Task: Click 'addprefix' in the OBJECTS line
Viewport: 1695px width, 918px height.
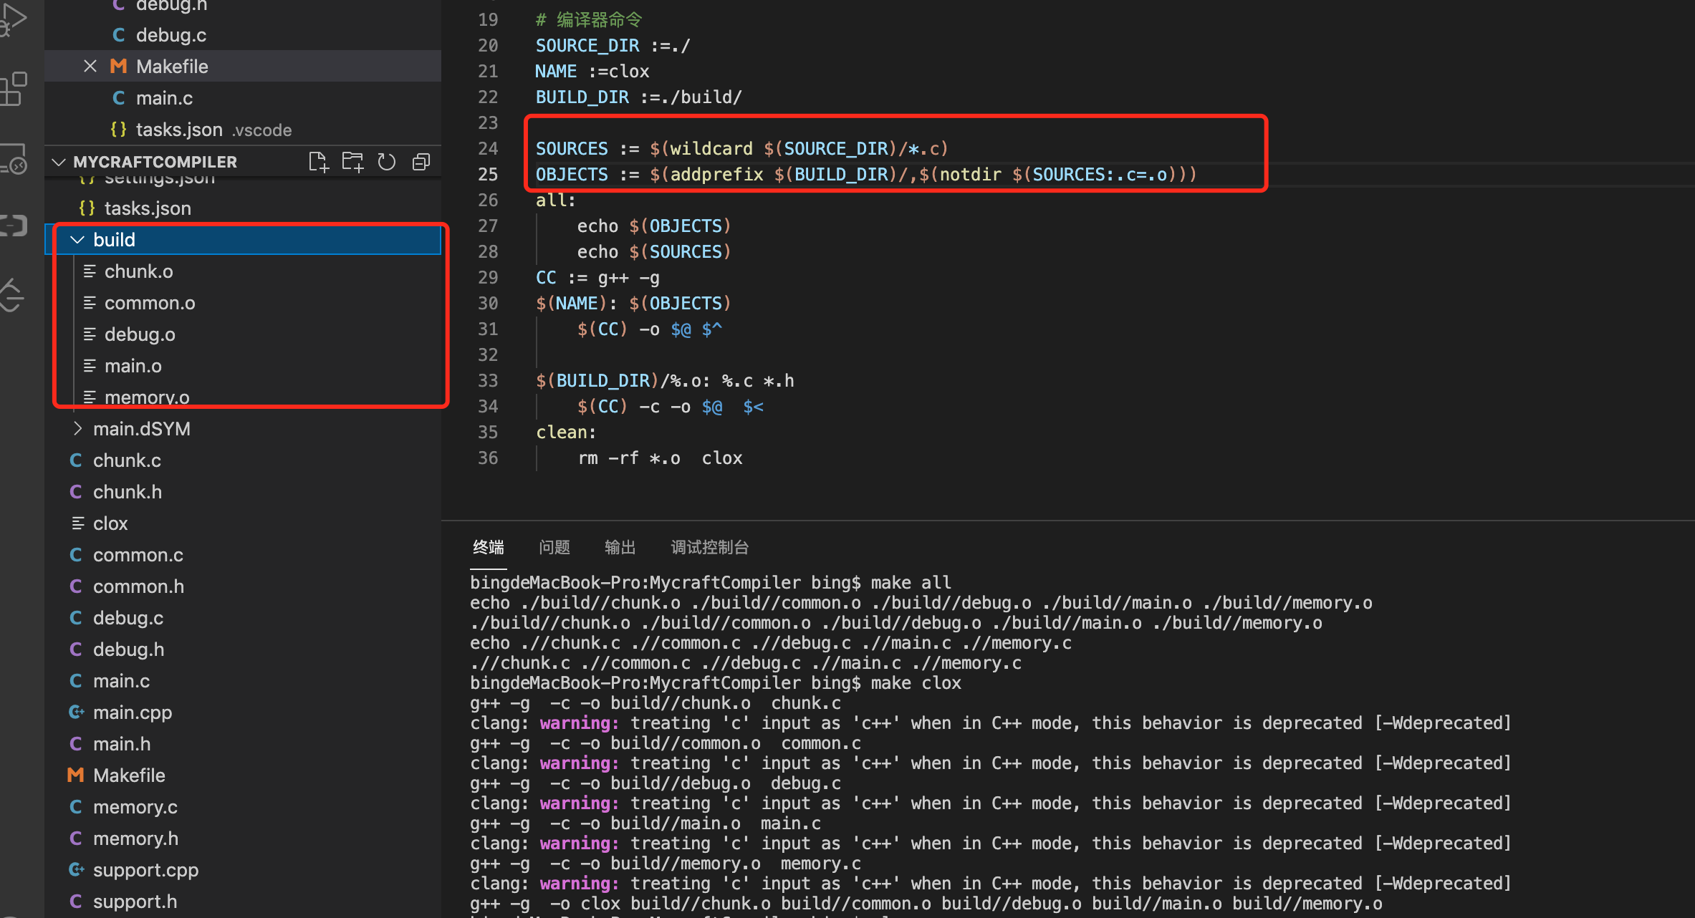Action: [x=716, y=175]
